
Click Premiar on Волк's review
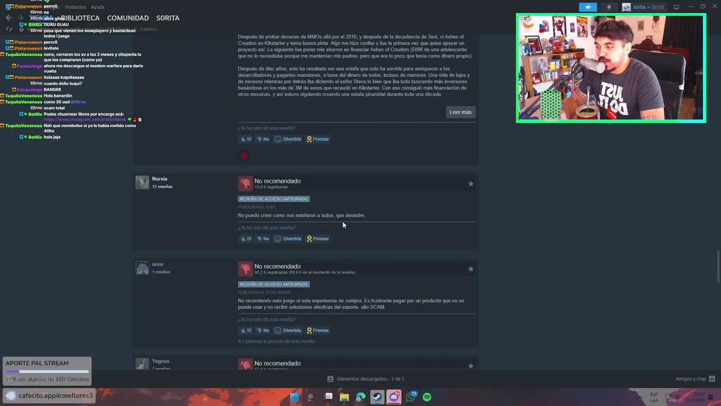(x=318, y=330)
